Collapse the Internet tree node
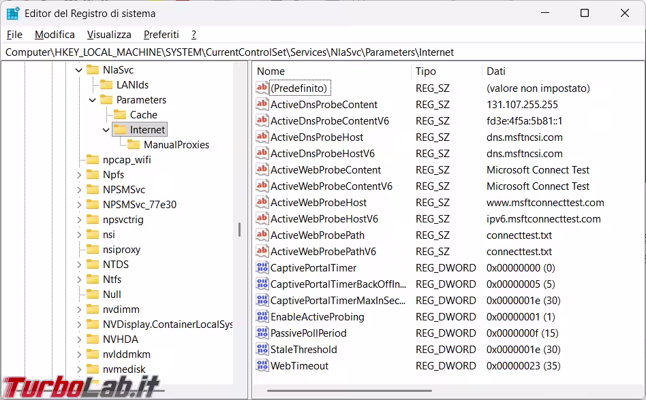Viewport: 646px width, 400px height. (x=106, y=130)
